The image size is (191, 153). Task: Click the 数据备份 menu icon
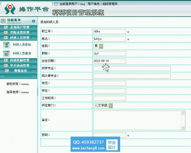tap(7, 71)
